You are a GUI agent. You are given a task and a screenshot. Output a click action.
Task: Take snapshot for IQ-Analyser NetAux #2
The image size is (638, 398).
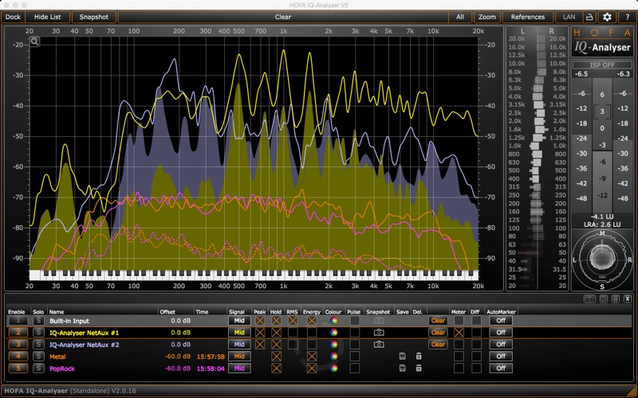pos(378,345)
